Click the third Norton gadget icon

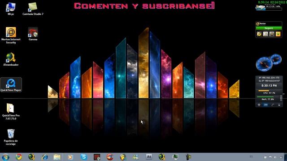point(272,34)
